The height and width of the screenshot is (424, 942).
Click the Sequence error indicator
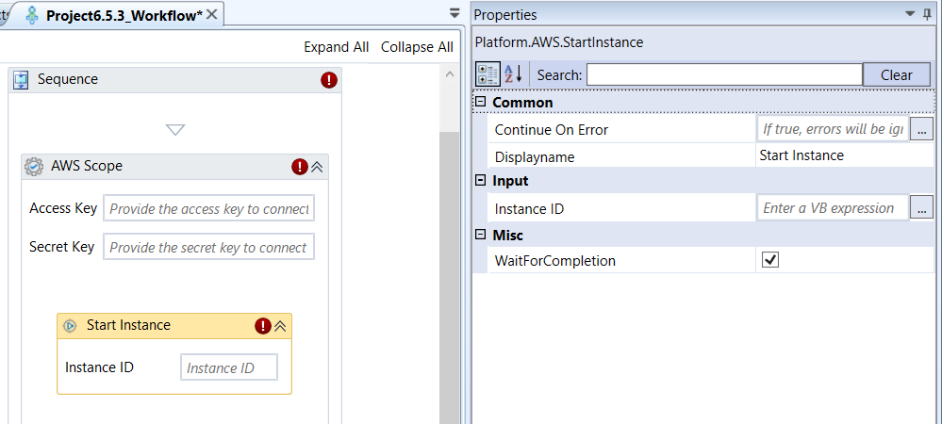point(329,80)
